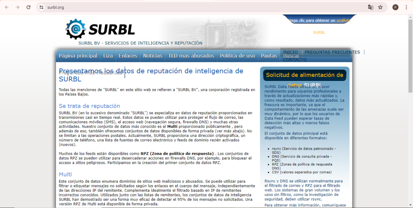Open the Noticias nav tab
413x208 pixels.
[152, 56]
